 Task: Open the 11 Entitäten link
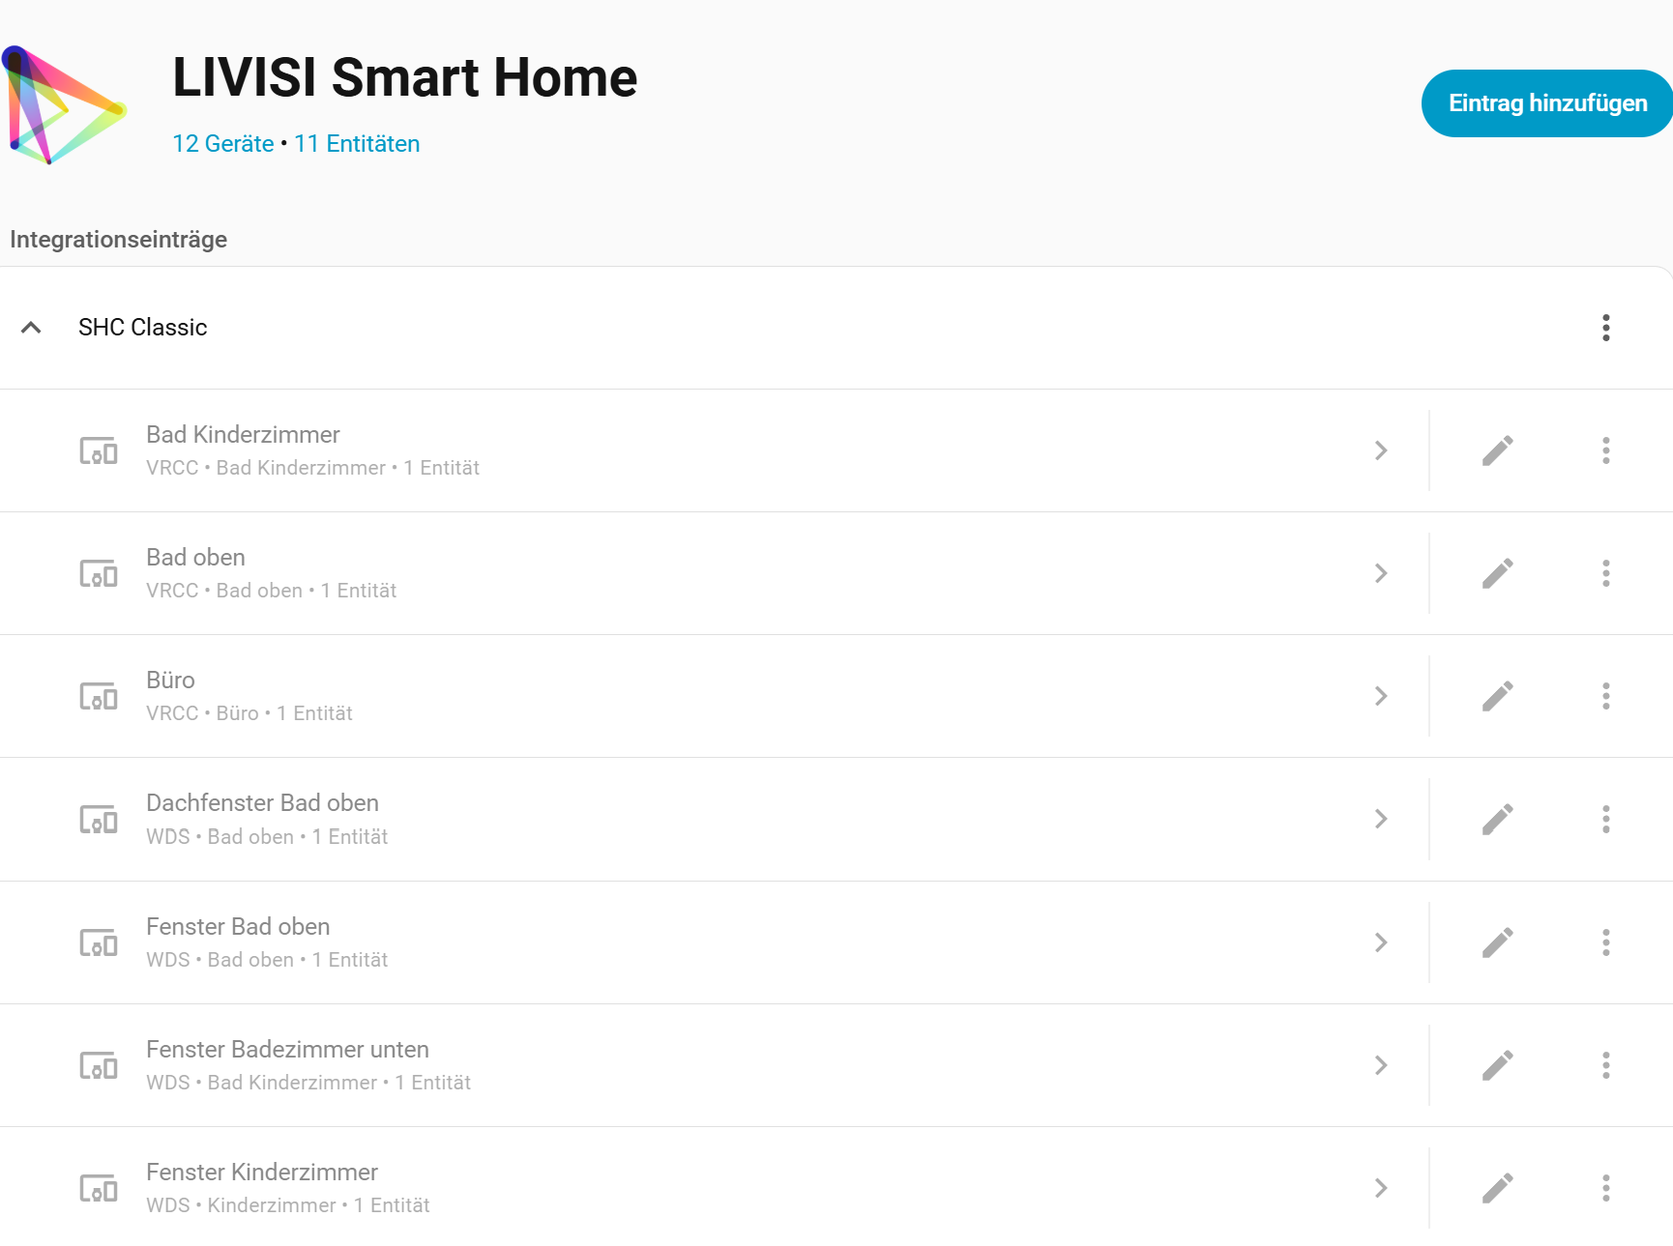coord(357,144)
